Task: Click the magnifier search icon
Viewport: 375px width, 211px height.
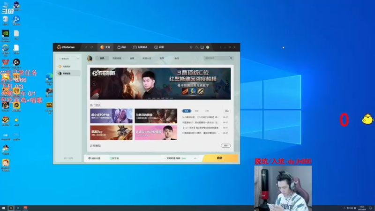Action: pos(231,58)
